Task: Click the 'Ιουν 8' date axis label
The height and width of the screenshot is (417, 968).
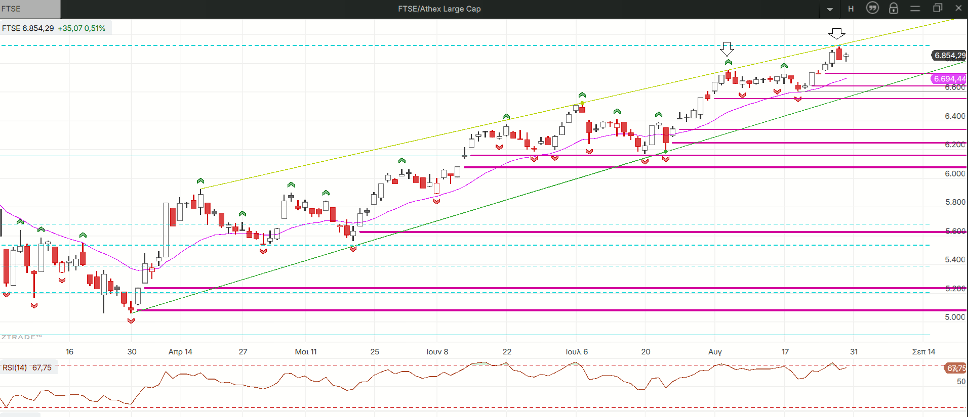Action: pos(437,352)
